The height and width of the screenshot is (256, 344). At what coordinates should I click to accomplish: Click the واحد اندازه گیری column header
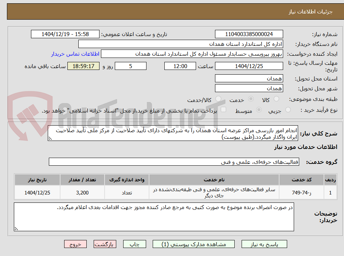click(127, 180)
